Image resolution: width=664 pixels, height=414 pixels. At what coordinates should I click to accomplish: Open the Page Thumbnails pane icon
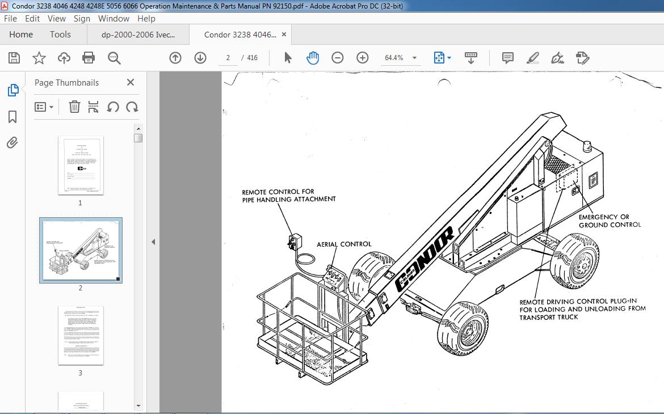13,90
